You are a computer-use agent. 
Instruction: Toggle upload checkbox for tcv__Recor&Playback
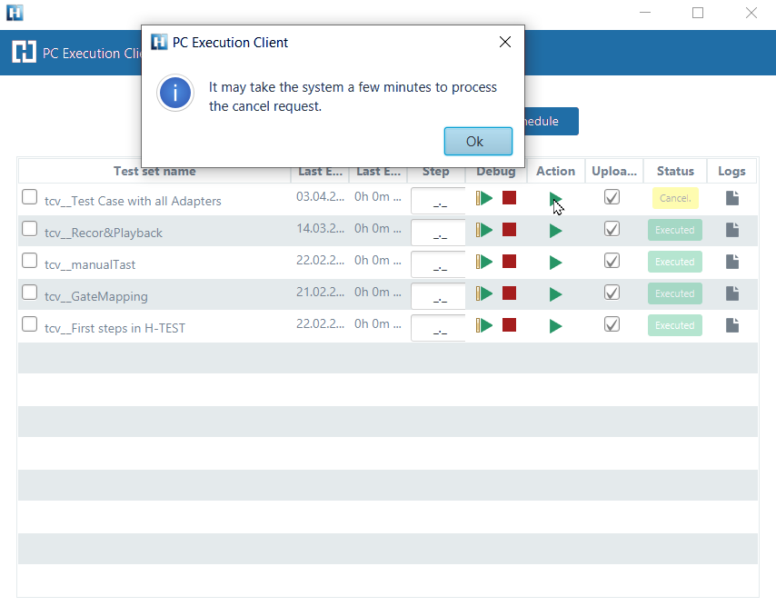[x=612, y=229]
